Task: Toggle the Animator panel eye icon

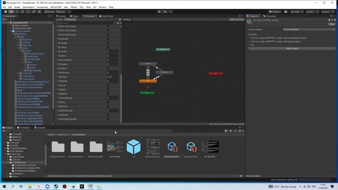Action: coord(120,20)
